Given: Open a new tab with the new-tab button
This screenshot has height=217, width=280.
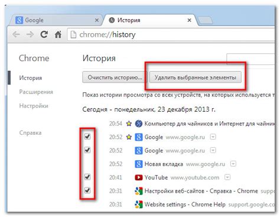Looking at the screenshot, I should (x=205, y=20).
